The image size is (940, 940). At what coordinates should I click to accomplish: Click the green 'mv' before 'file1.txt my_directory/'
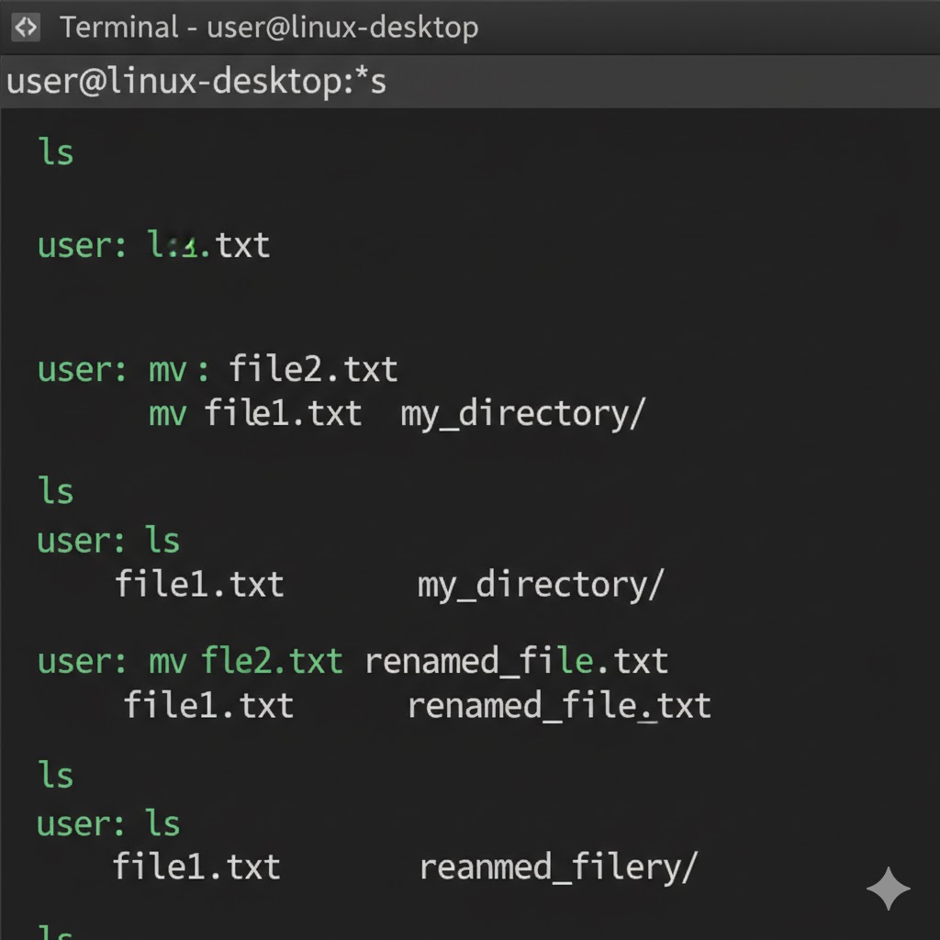pos(167,413)
